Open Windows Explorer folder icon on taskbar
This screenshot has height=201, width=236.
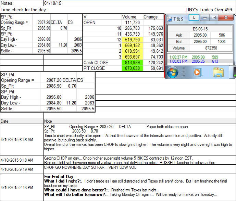[219, 72]
